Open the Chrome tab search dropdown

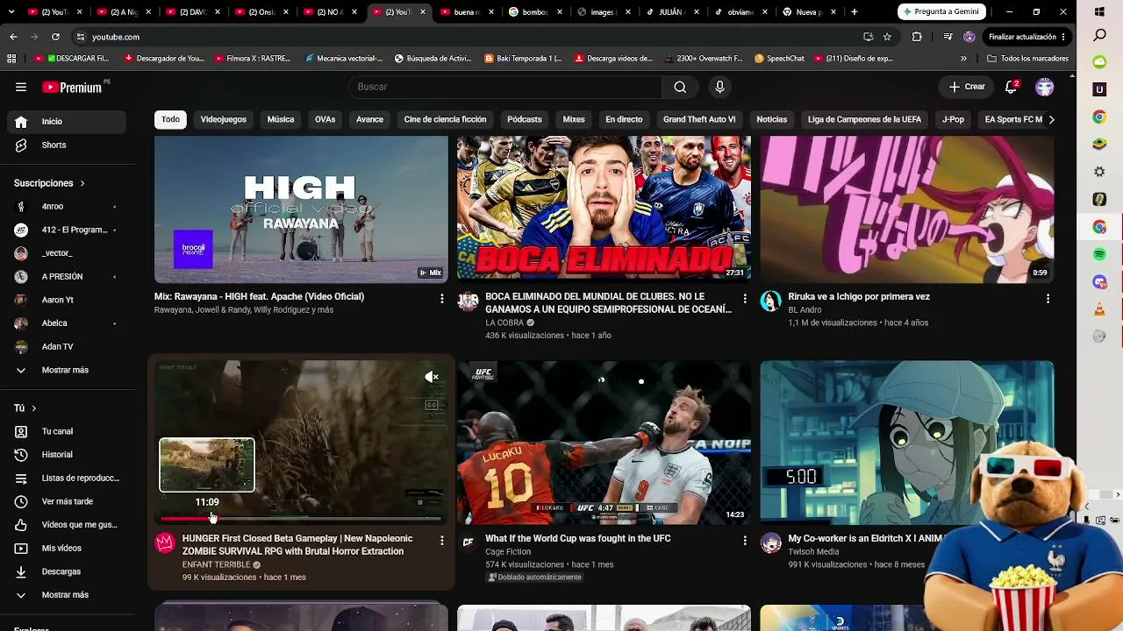pyautogui.click(x=11, y=12)
